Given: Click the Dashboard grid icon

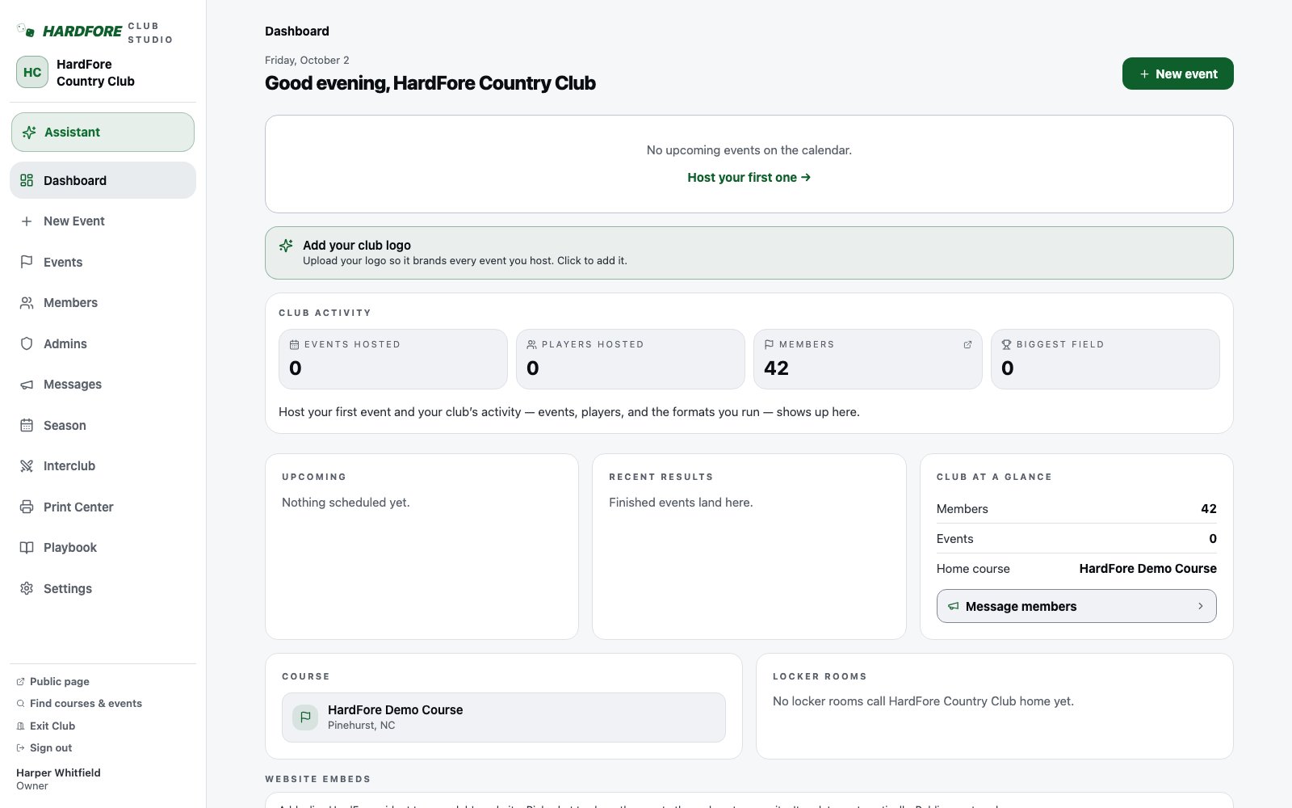Looking at the screenshot, I should coord(27,180).
